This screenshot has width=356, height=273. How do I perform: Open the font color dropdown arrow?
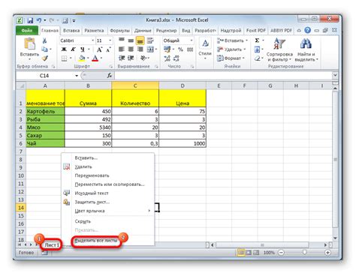(x=101, y=58)
